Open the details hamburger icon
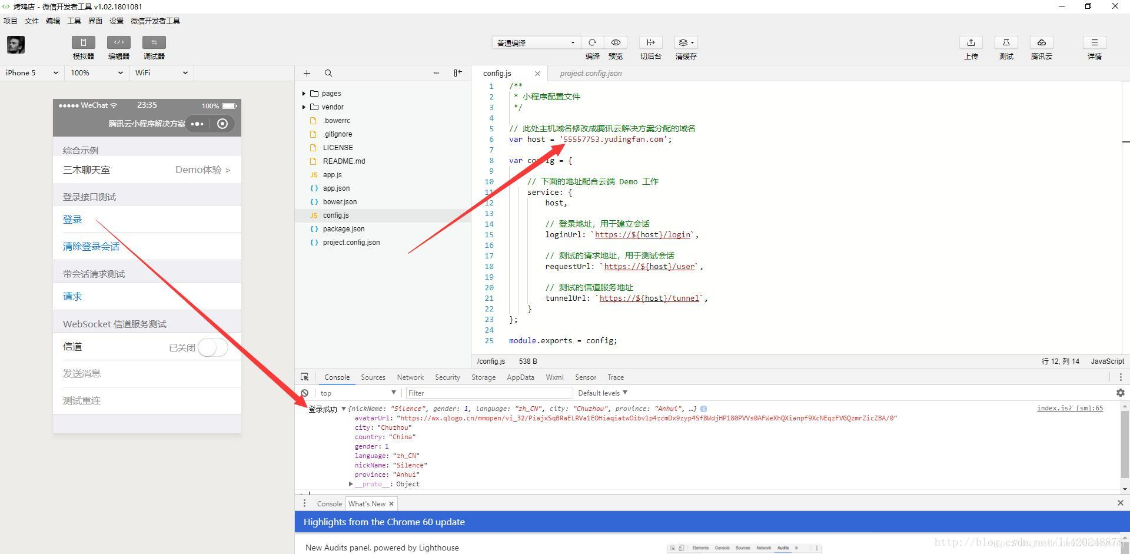Viewport: 1130px width, 554px height. tap(1095, 42)
